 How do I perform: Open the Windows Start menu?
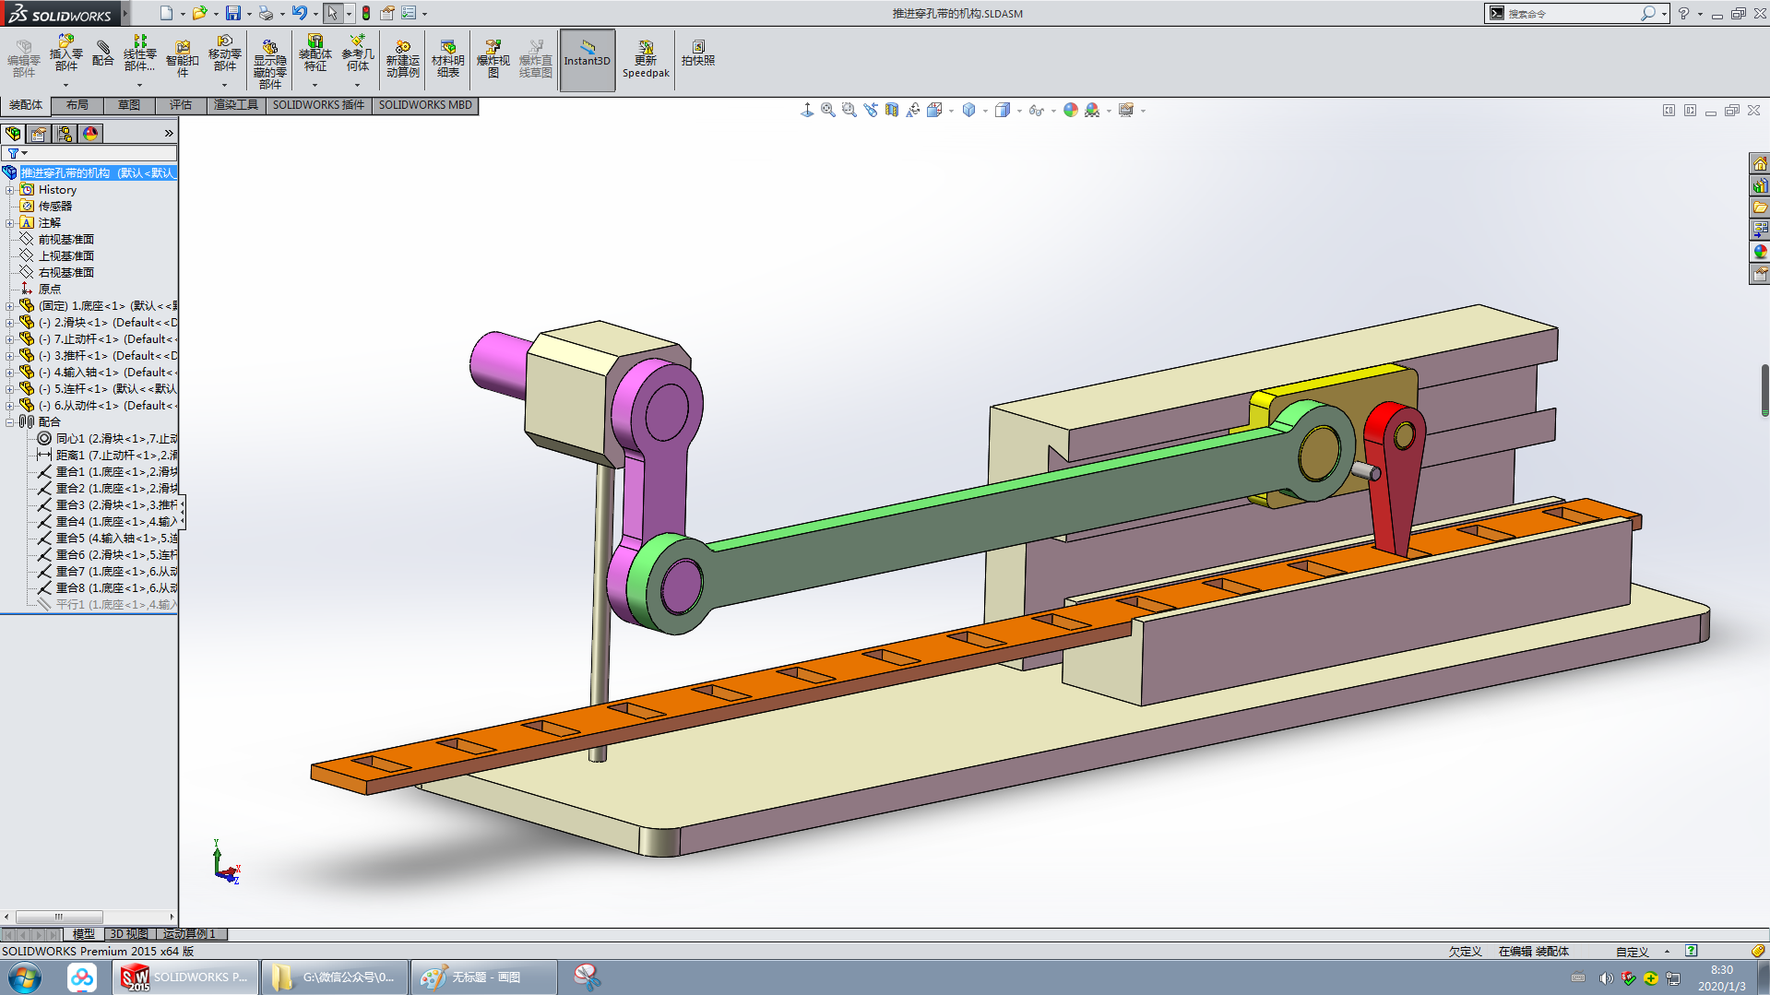tap(25, 977)
